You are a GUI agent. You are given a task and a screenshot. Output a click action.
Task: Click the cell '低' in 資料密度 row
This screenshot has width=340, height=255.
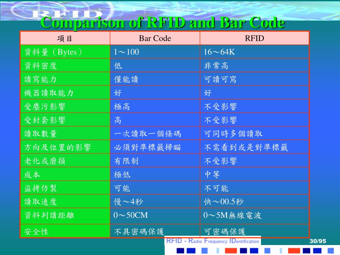point(155,66)
